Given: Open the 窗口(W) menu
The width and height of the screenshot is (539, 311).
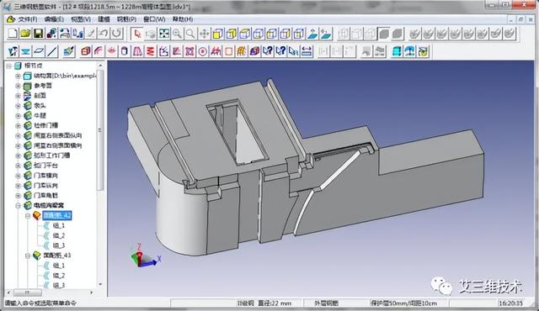Looking at the screenshot, I should point(154,19).
